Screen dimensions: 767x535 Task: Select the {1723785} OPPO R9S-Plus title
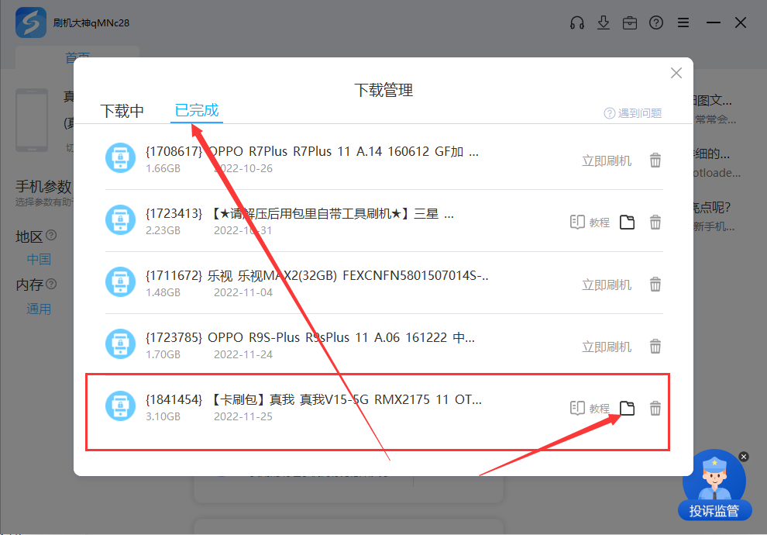[310, 338]
